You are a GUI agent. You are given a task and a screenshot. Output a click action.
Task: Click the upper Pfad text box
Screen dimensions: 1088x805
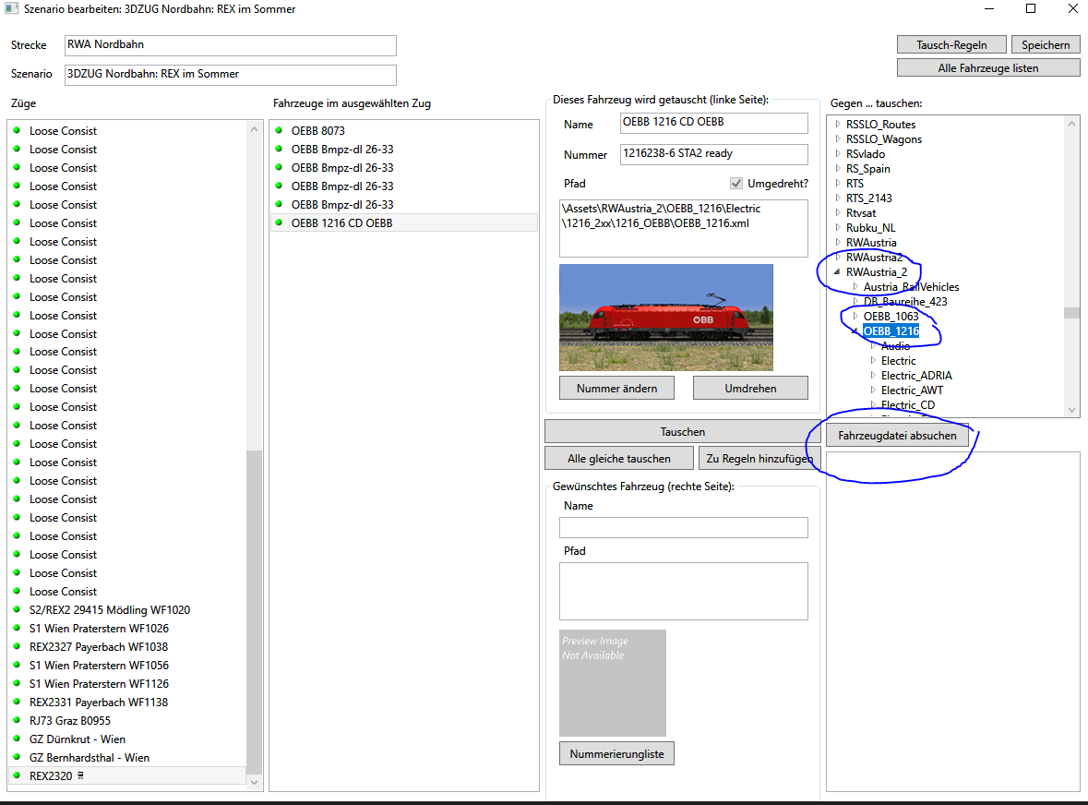[684, 228]
